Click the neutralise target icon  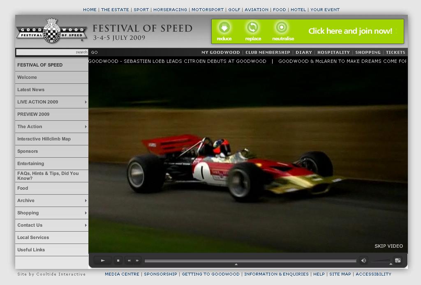[282, 28]
